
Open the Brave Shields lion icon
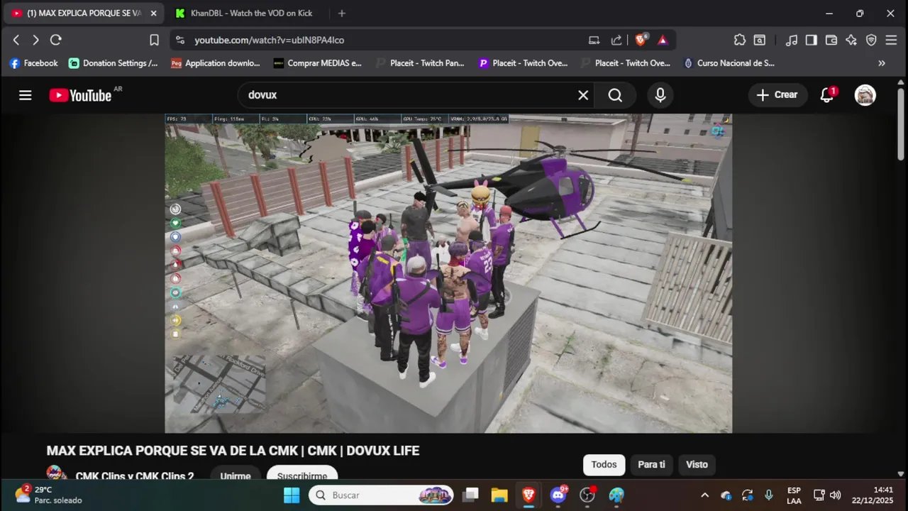point(641,40)
